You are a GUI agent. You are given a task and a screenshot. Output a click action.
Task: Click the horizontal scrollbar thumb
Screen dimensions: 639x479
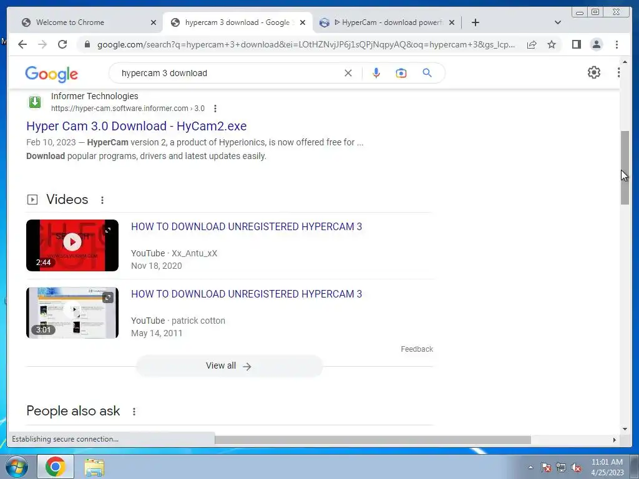pyautogui.click(x=373, y=440)
